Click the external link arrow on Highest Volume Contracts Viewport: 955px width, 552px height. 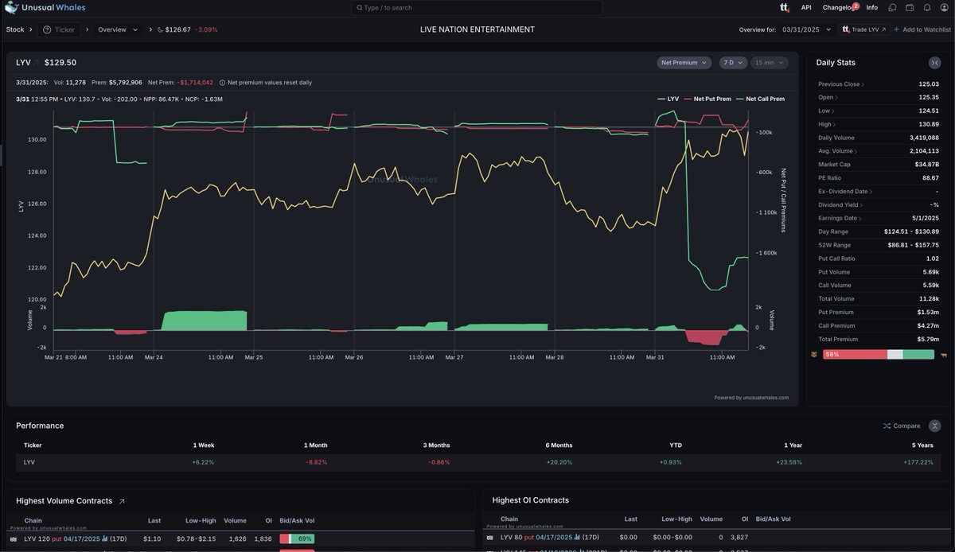[x=121, y=501]
